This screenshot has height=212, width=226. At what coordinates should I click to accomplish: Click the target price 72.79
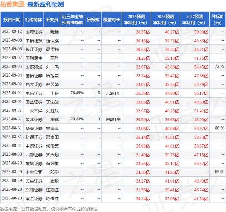coord(220,66)
